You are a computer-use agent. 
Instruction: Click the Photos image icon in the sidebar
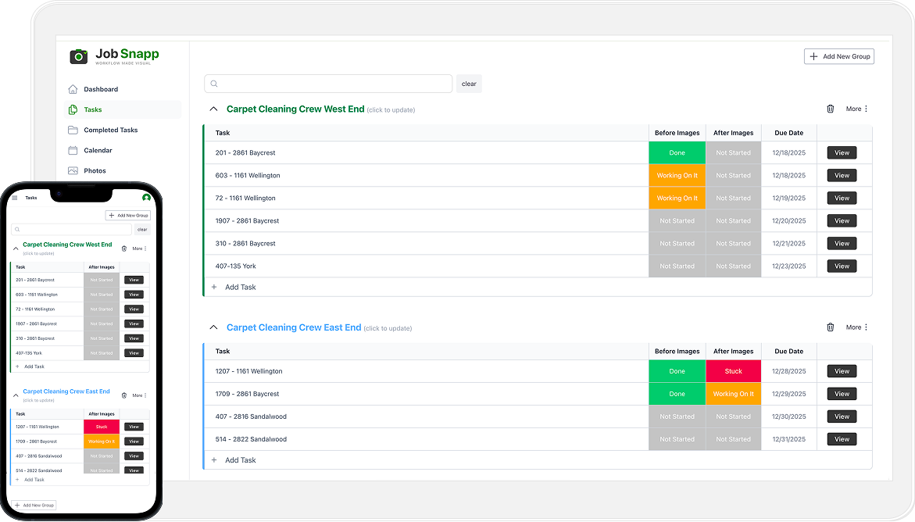point(73,170)
